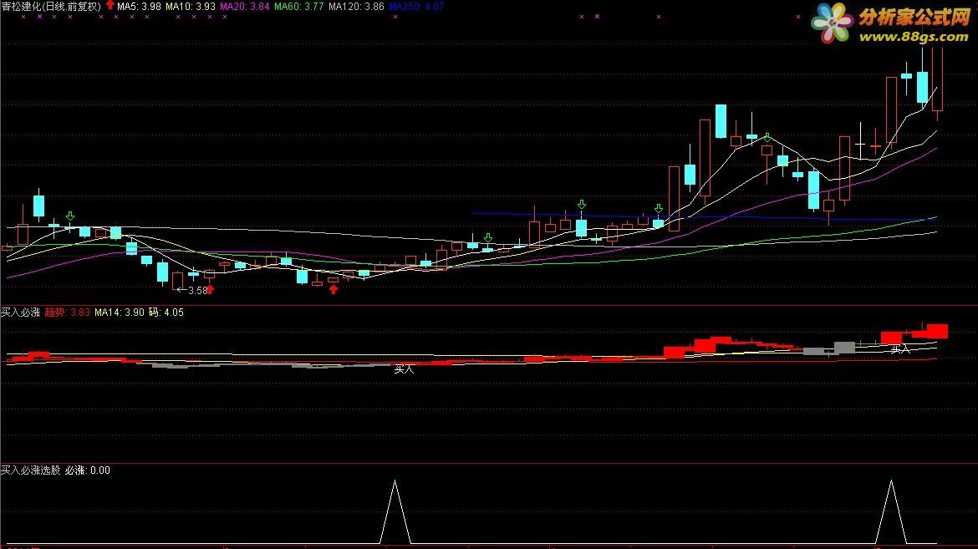Click the 买入 signal label near the right edge

pyautogui.click(x=900, y=349)
